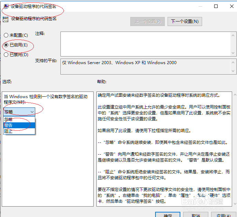This screenshot has width=237, height=217.
Task: Maximize the policy settings window
Action: pos(216,6)
